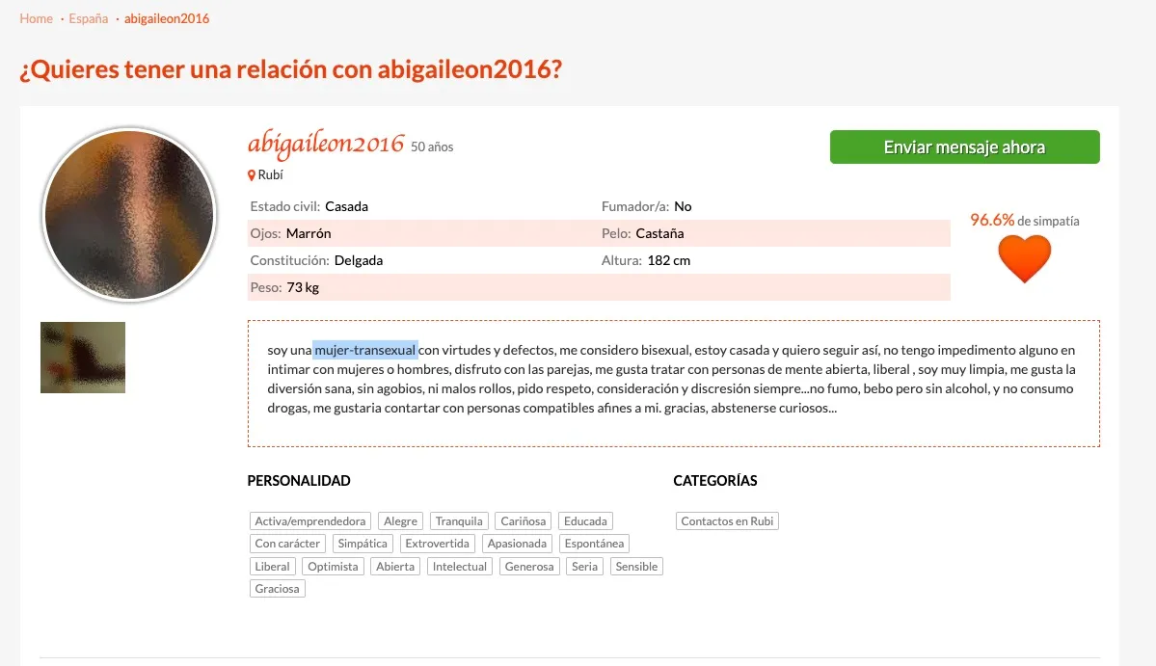
Task: Click the location pin icon beside Rubí
Action: coord(252,175)
